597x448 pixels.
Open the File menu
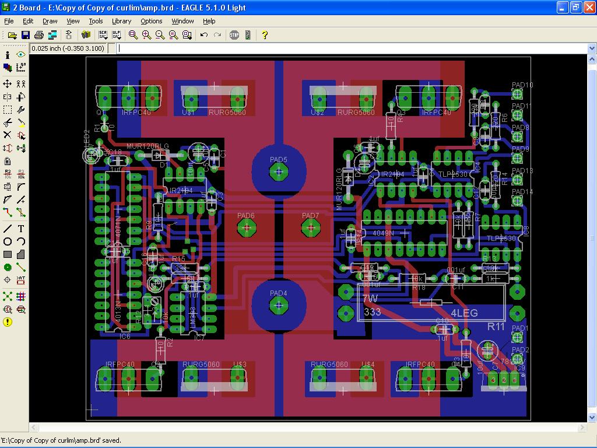pos(9,21)
